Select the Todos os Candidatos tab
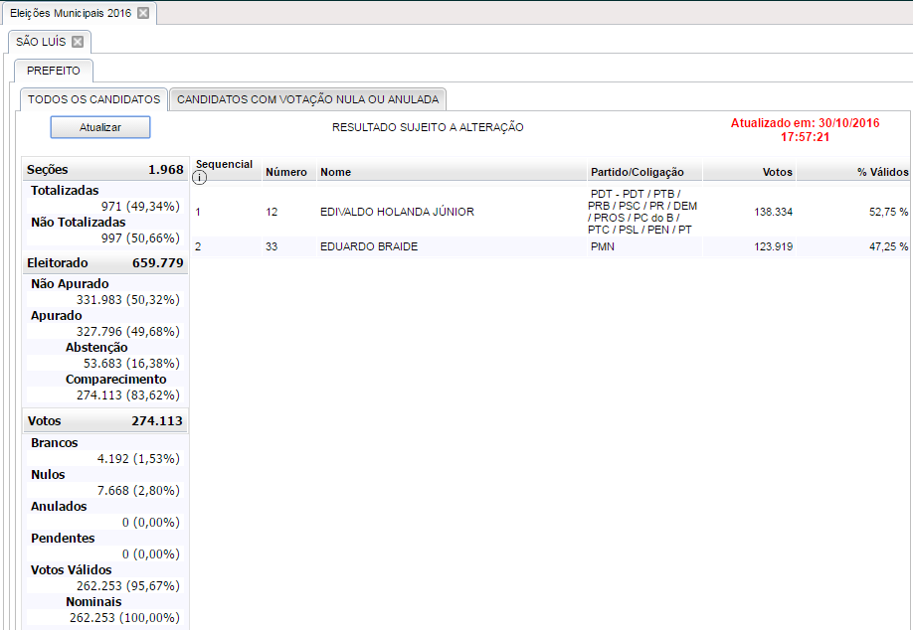The height and width of the screenshot is (630, 913). coord(93,99)
